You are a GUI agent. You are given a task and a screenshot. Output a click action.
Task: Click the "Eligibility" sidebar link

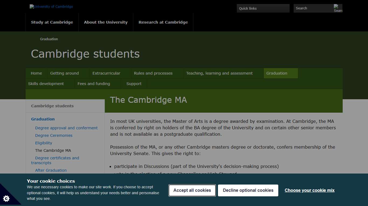[44, 143]
